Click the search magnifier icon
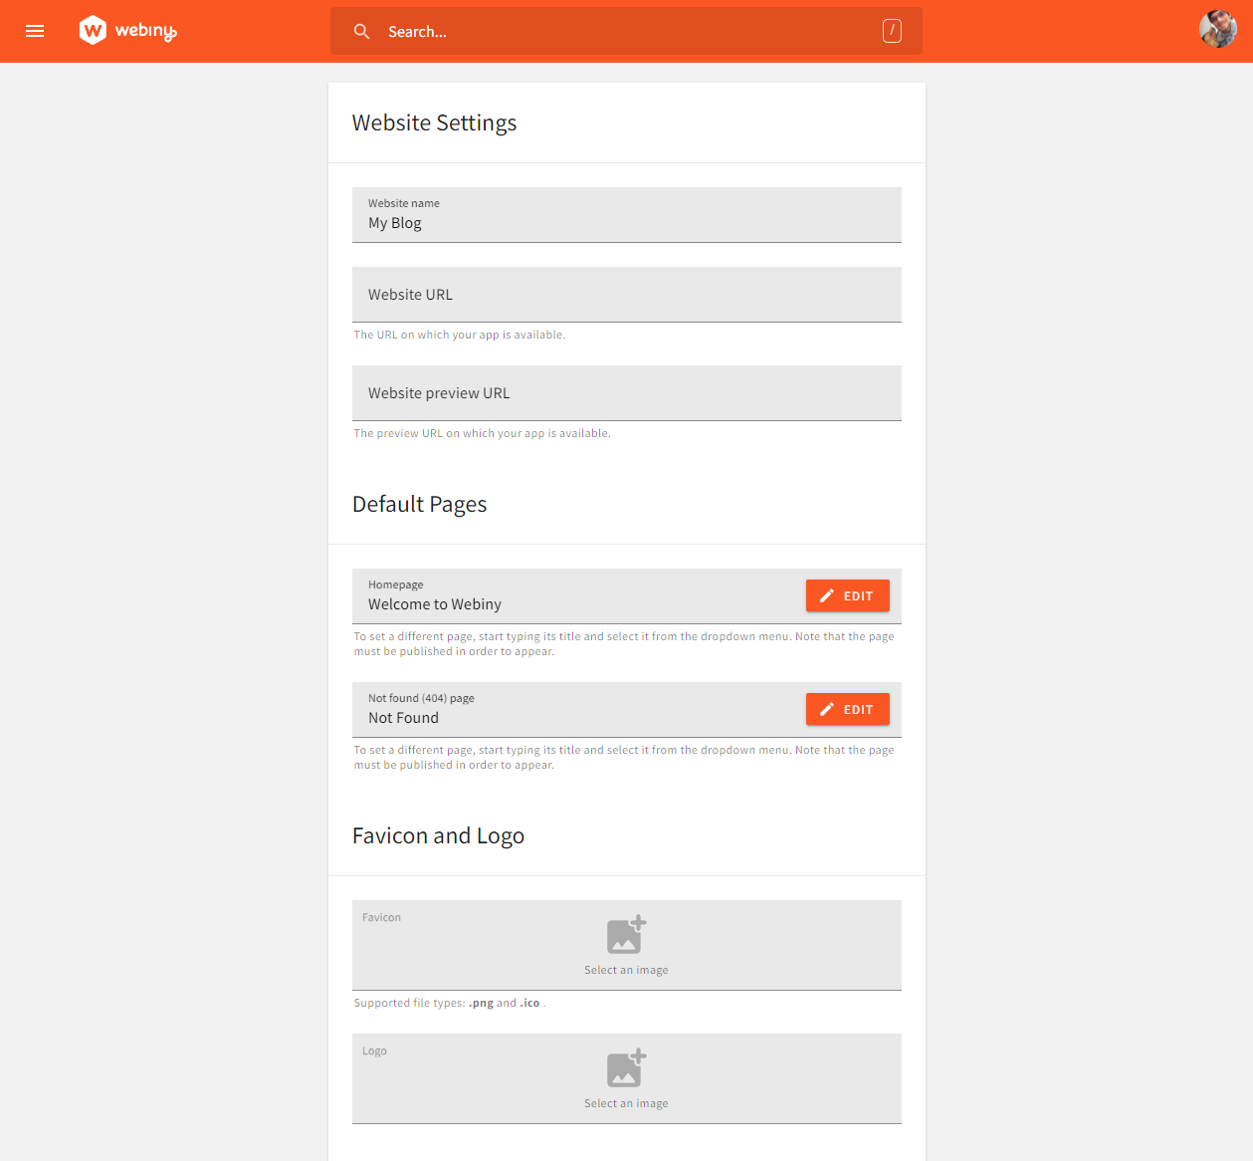The image size is (1253, 1161). coord(361,31)
